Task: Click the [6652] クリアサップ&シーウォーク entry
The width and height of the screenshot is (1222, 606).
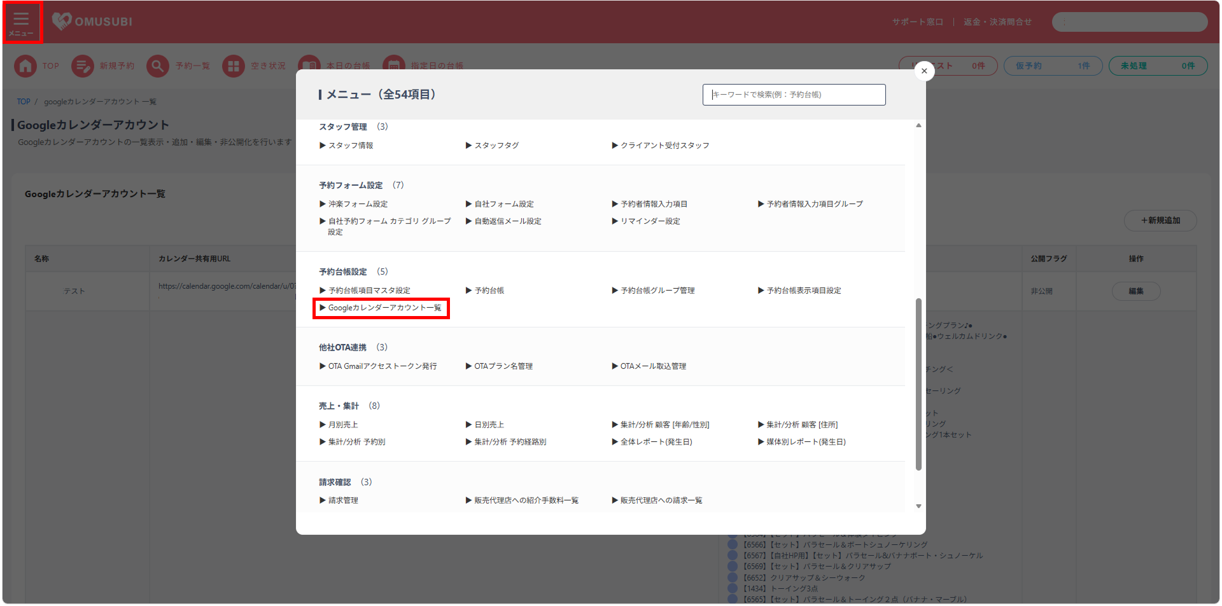Action: tap(804, 578)
